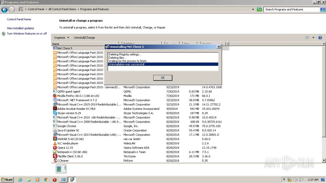Image resolution: width=326 pixels, height=183 pixels.
Task: Select CCleaner icon in list
Action: click(55, 161)
